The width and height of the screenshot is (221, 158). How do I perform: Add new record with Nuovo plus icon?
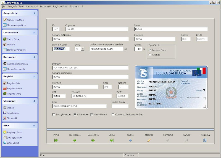130,140
